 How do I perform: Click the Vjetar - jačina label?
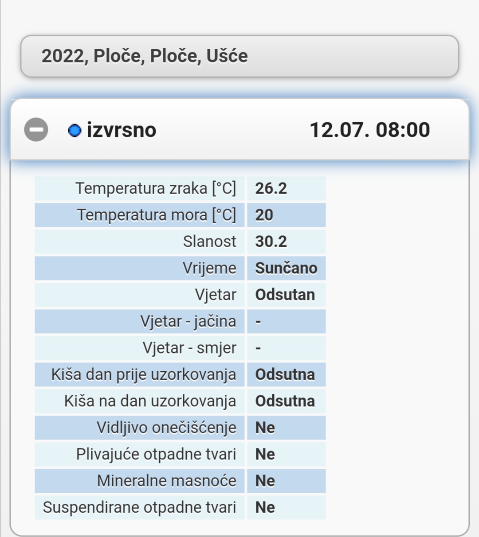pos(188,321)
